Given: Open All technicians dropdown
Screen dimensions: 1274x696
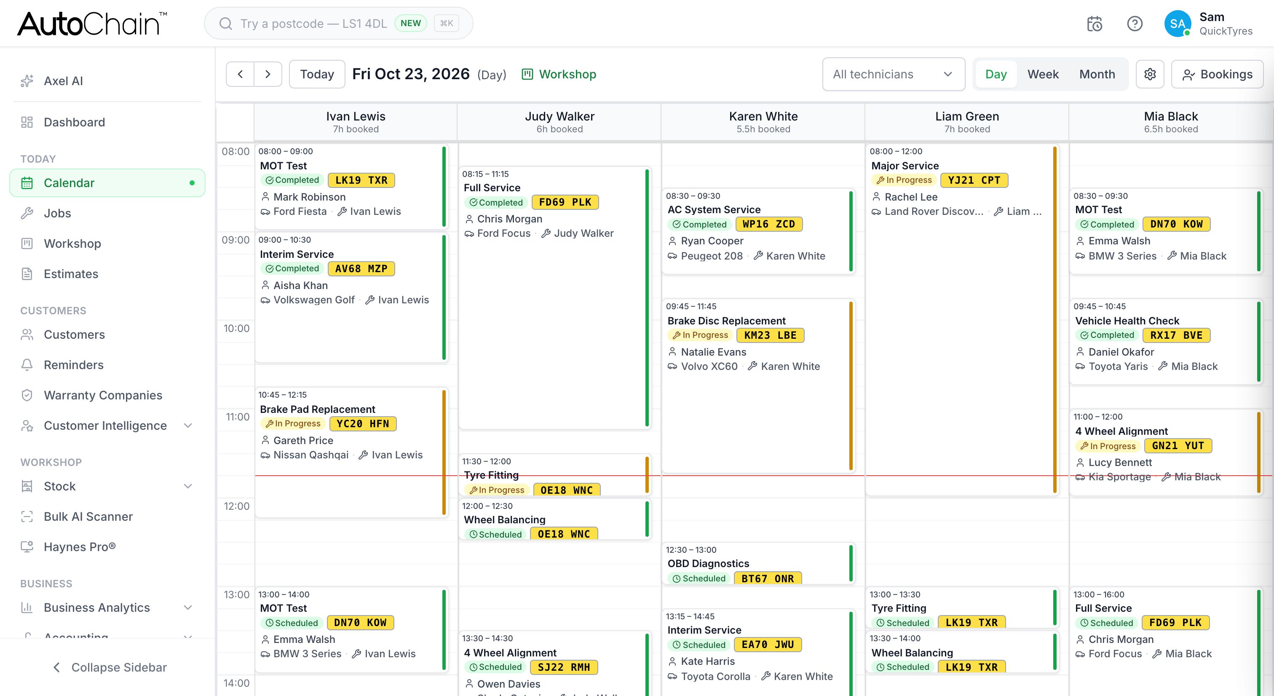Looking at the screenshot, I should click(893, 74).
